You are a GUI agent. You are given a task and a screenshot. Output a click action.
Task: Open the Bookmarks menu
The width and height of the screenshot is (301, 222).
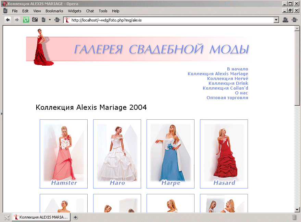pyautogui.click(x=54, y=11)
